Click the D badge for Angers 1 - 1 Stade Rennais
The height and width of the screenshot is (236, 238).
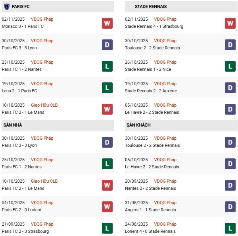230,207
